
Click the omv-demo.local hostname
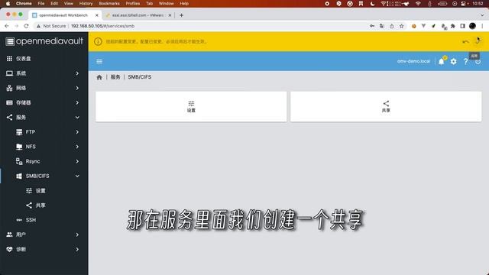(x=413, y=61)
